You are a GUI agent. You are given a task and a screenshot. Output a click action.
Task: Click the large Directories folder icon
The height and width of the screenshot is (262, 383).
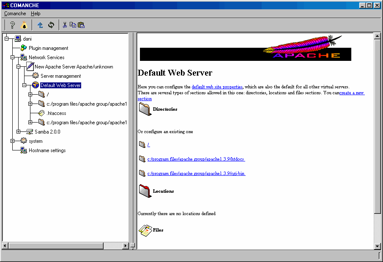(x=145, y=109)
